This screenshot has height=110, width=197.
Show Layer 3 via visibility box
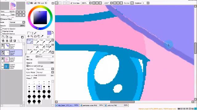(x=2, y=65)
